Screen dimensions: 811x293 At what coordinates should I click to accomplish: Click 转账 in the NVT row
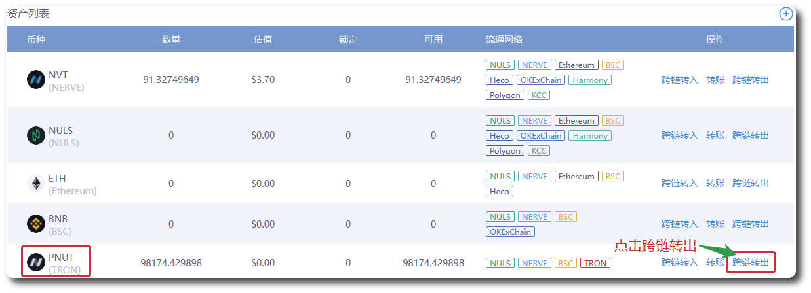pos(715,80)
